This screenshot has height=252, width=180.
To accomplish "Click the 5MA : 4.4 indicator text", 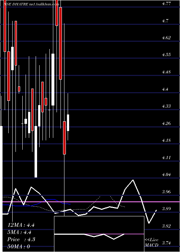I will tap(19, 232).
